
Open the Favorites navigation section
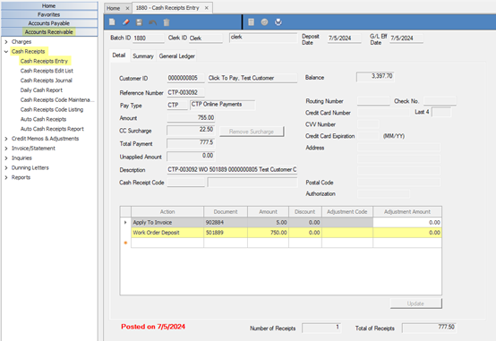pyautogui.click(x=49, y=14)
